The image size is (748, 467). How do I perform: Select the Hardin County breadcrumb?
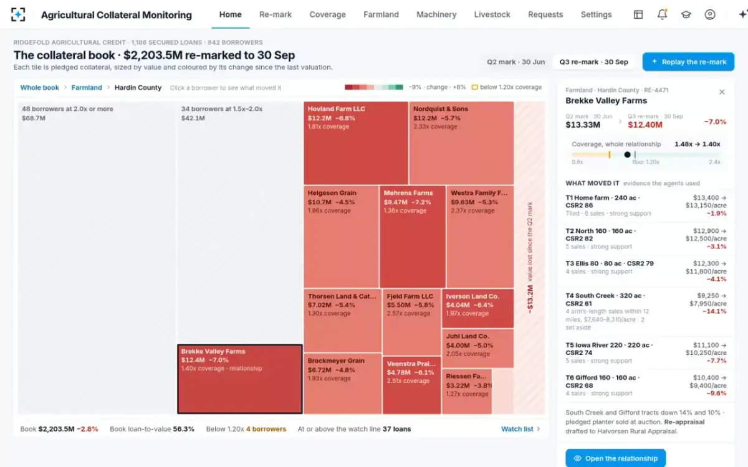(138, 88)
